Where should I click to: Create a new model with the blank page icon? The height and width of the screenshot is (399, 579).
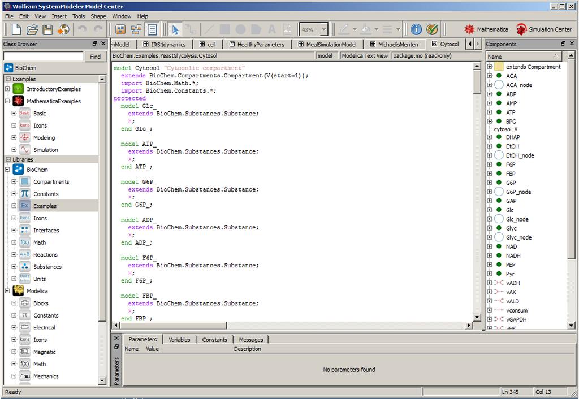[x=16, y=29]
